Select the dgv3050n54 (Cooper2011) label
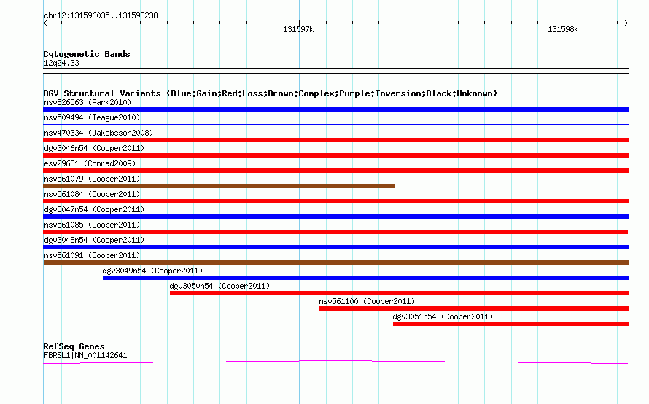The width and height of the screenshot is (649, 404). (x=219, y=286)
